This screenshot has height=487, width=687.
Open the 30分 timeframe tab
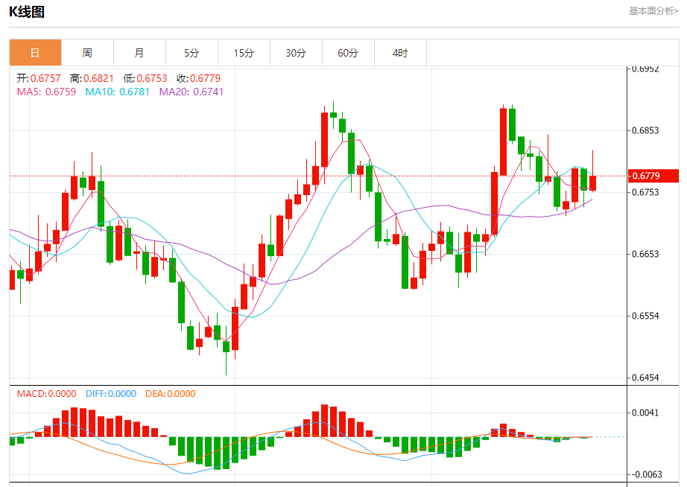click(296, 53)
